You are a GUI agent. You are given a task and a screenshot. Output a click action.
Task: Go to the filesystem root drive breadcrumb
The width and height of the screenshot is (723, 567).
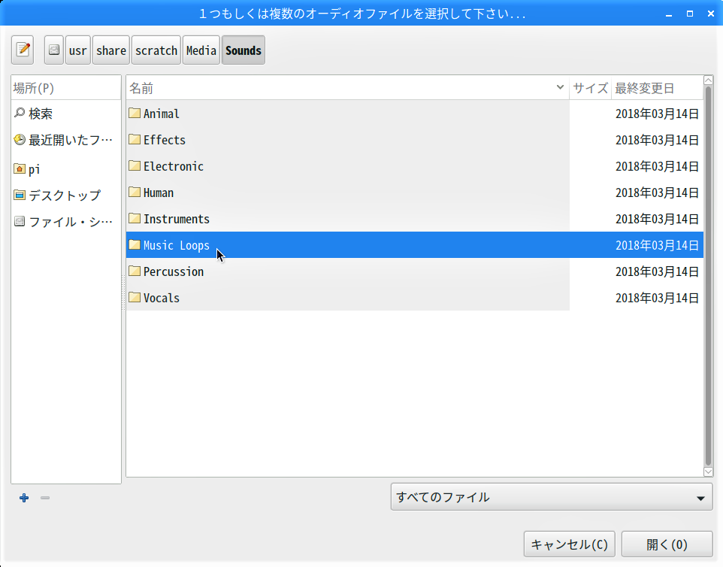[x=54, y=50]
